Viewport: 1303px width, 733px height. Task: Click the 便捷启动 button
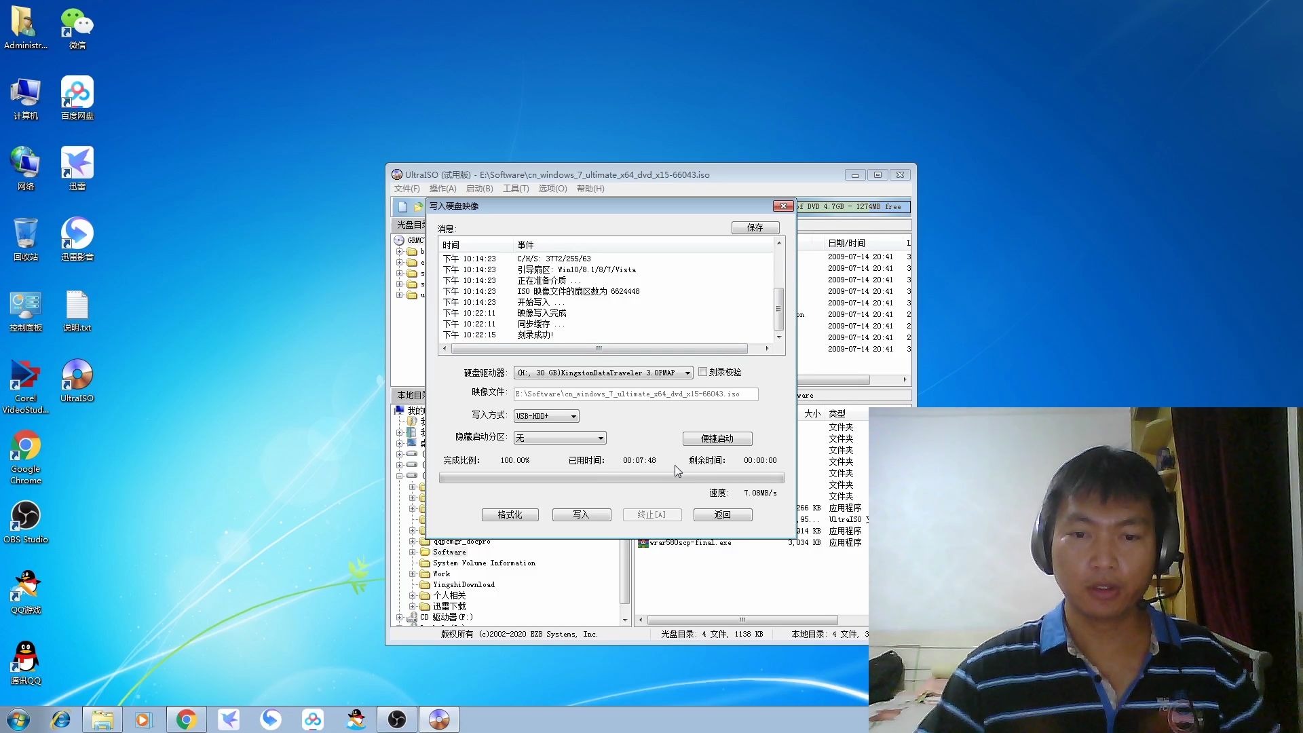coord(717,439)
